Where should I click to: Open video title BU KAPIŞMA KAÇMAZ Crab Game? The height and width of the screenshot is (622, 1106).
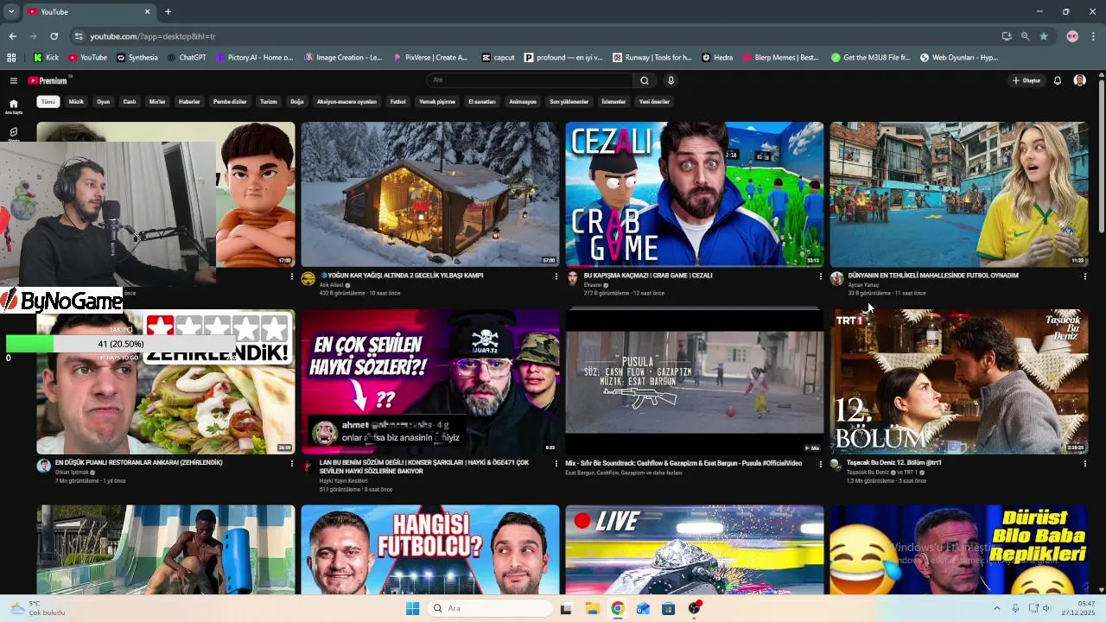click(x=648, y=276)
